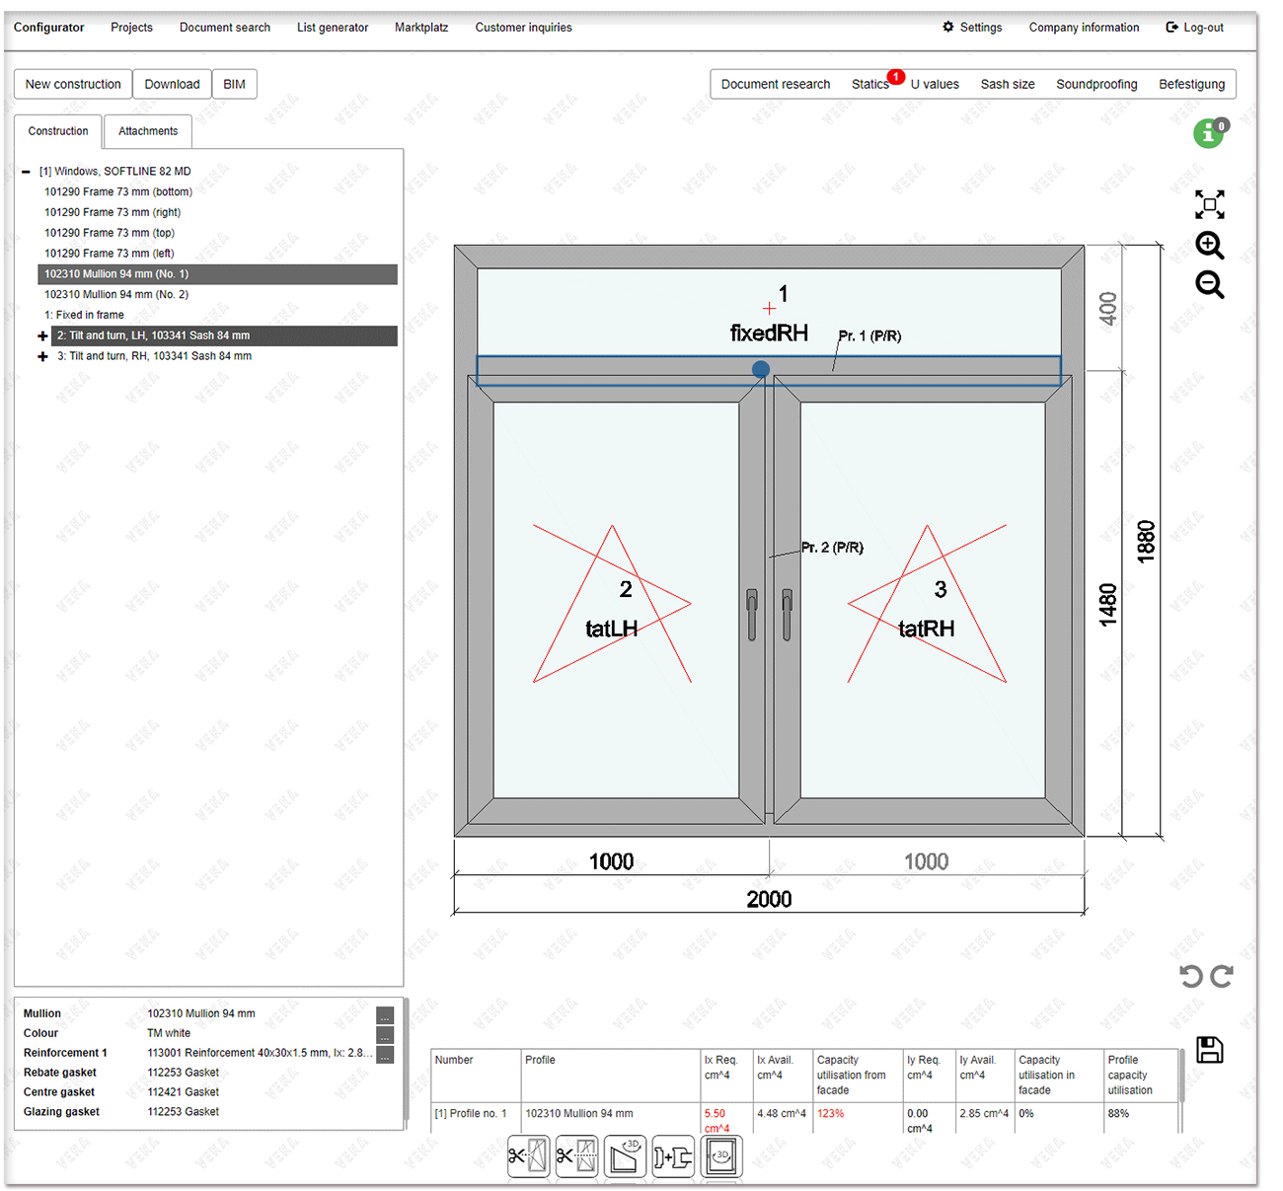Open Document research

click(776, 85)
